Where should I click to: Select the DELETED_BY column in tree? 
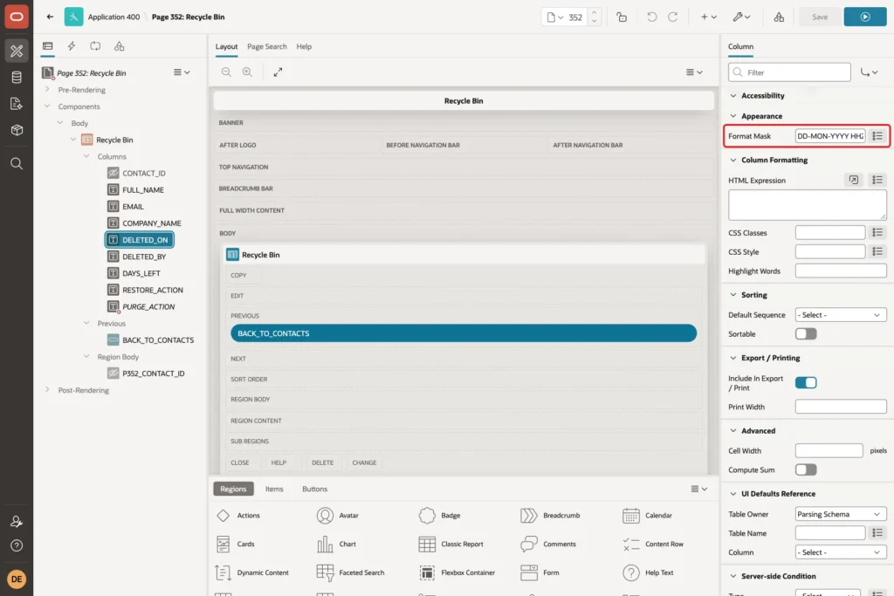click(x=144, y=257)
